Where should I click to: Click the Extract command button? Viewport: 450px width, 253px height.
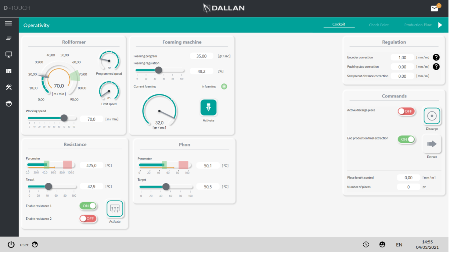click(431, 144)
